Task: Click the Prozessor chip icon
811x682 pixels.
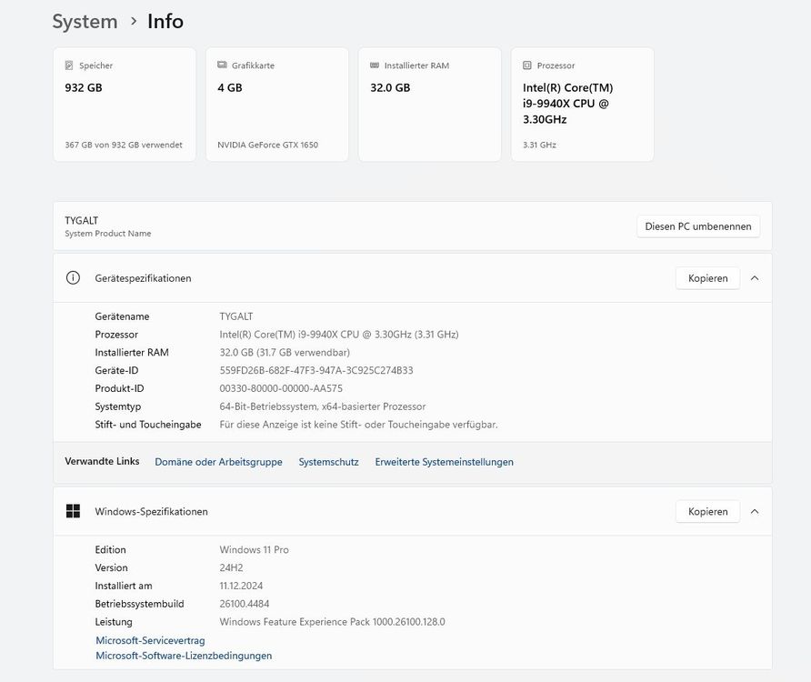Action: point(527,65)
